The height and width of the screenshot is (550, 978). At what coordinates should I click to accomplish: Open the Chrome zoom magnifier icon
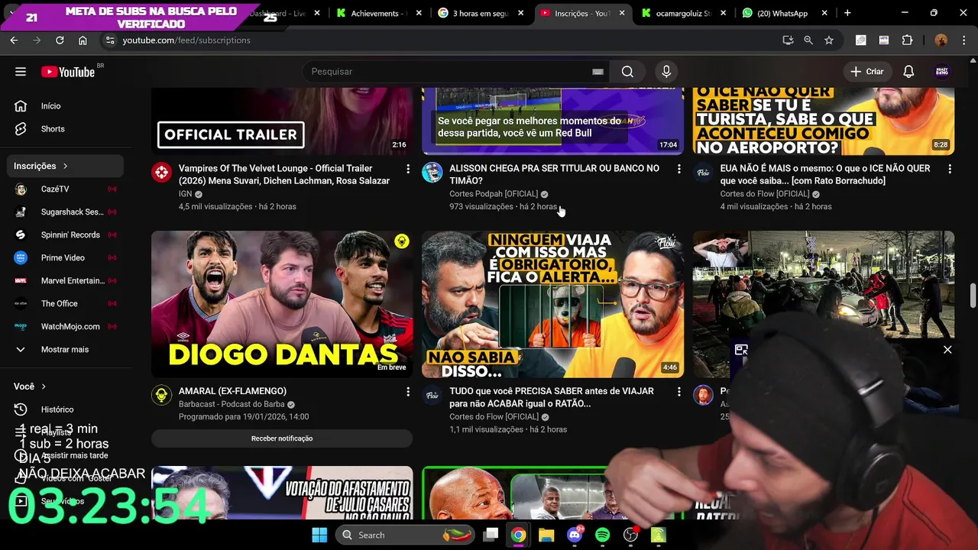[808, 40]
